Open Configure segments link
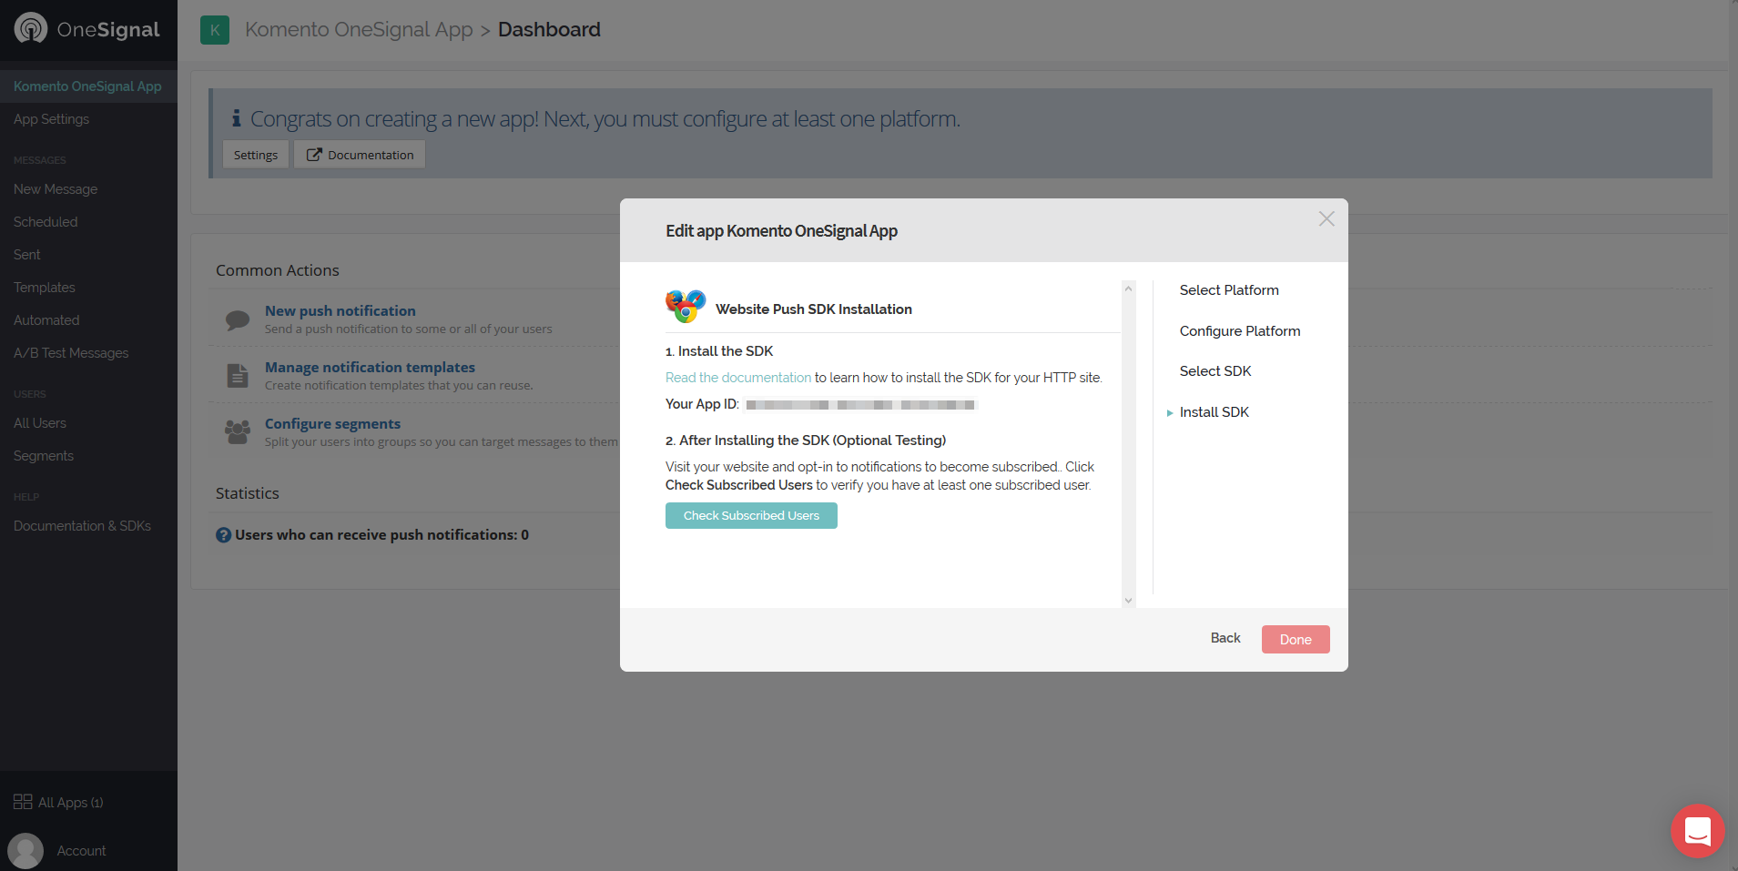Image resolution: width=1738 pixels, height=871 pixels. tap(332, 424)
